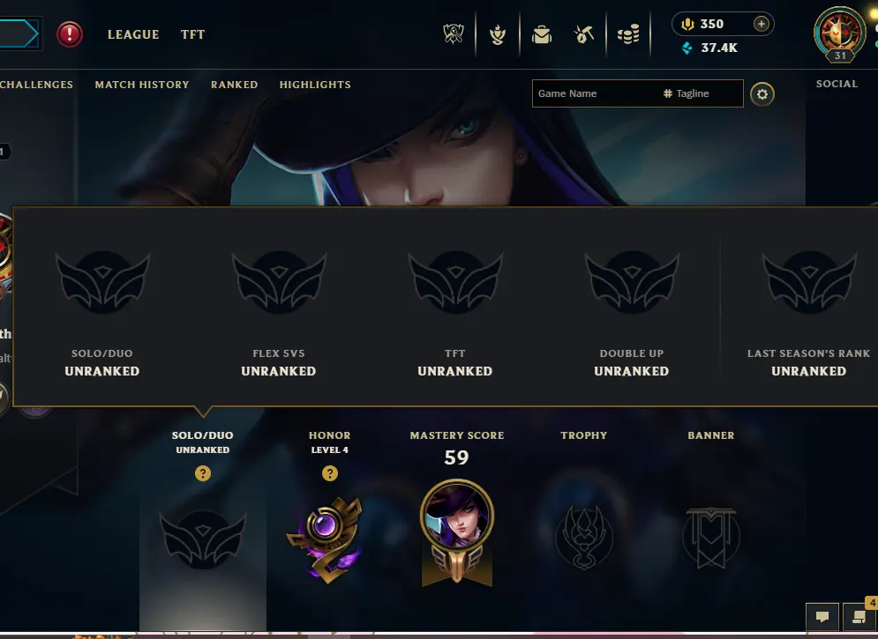
Task: Click the crafting hammer icon
Action: tap(584, 34)
